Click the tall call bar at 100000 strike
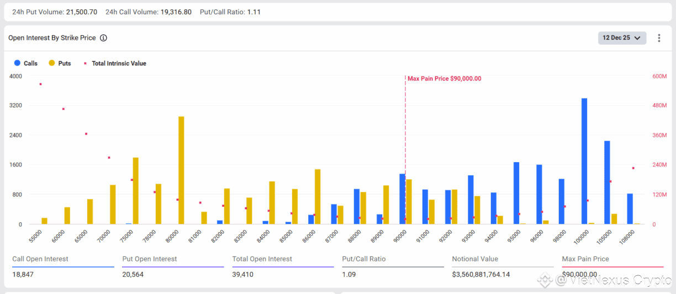This screenshot has width=676, height=294. point(584,161)
